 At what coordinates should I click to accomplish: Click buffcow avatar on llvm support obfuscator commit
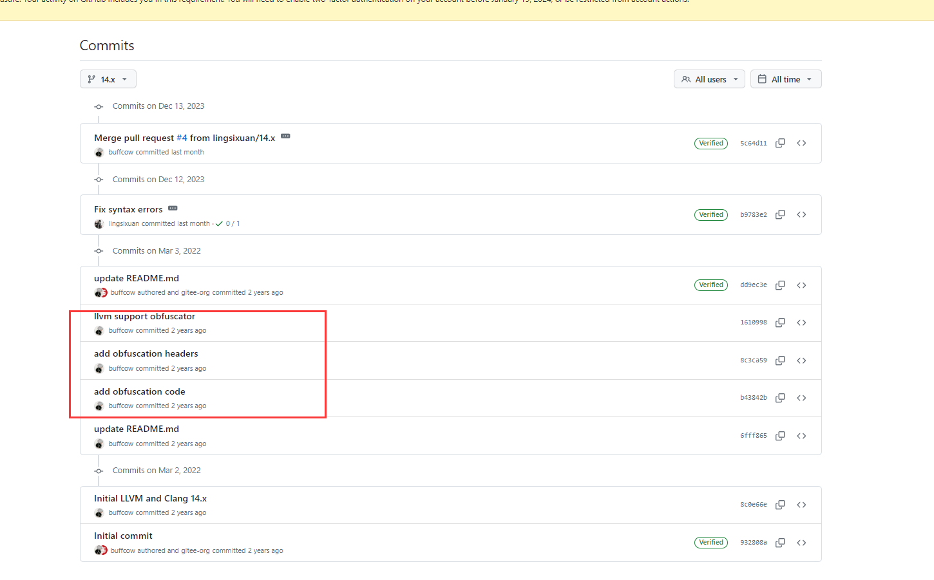(99, 331)
